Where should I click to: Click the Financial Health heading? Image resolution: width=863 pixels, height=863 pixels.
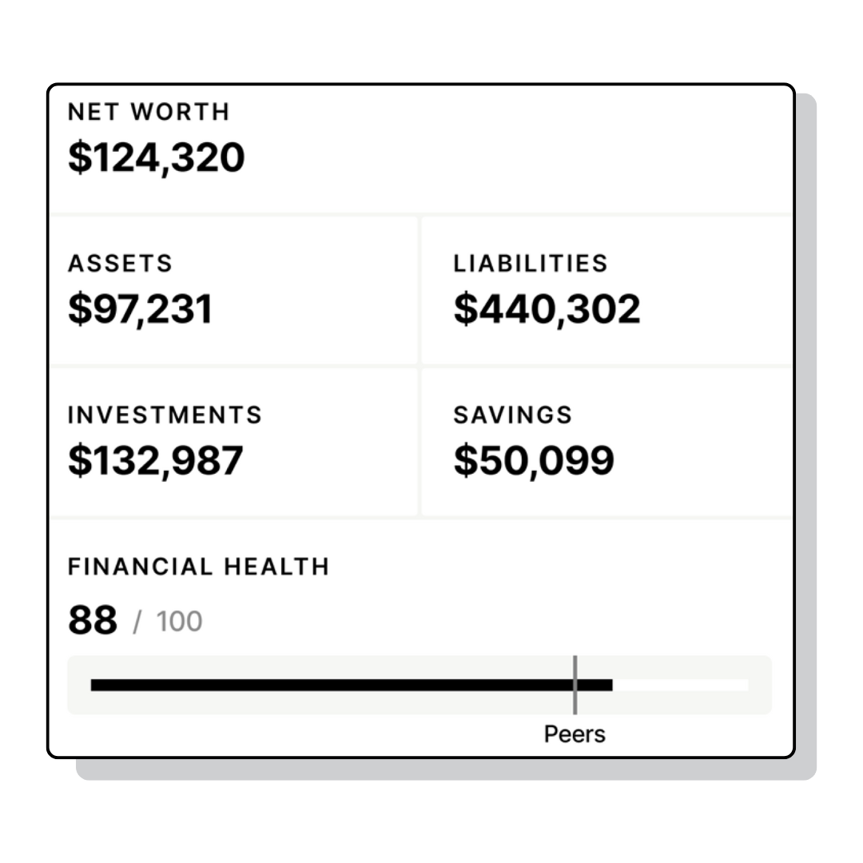point(198,567)
